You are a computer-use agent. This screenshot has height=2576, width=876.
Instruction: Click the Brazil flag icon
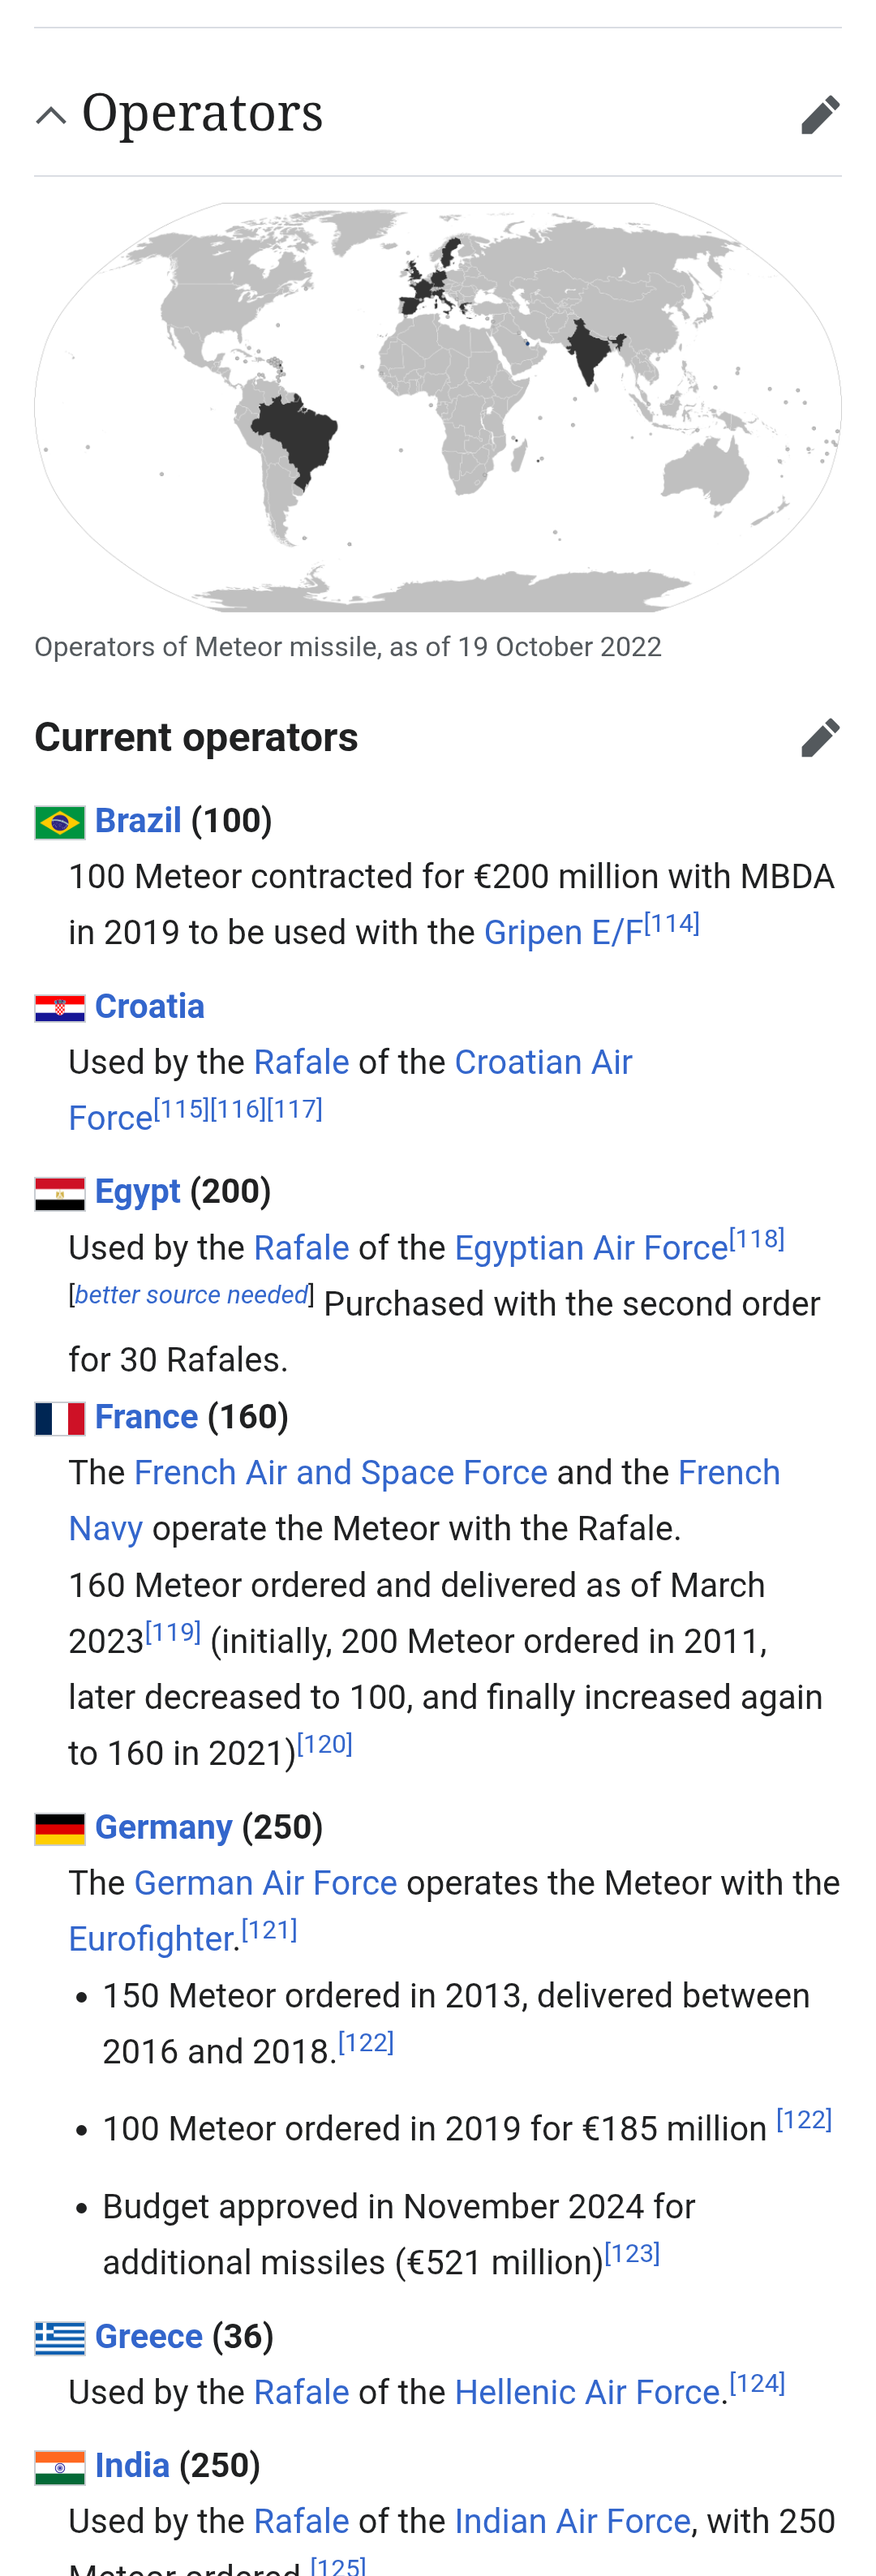(x=60, y=822)
